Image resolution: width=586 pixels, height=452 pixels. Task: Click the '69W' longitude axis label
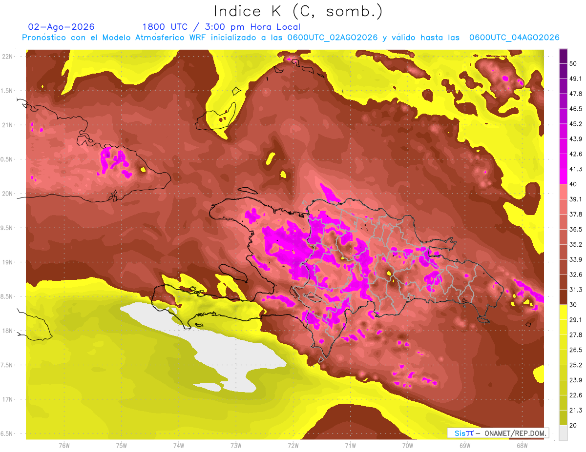coord(465,445)
